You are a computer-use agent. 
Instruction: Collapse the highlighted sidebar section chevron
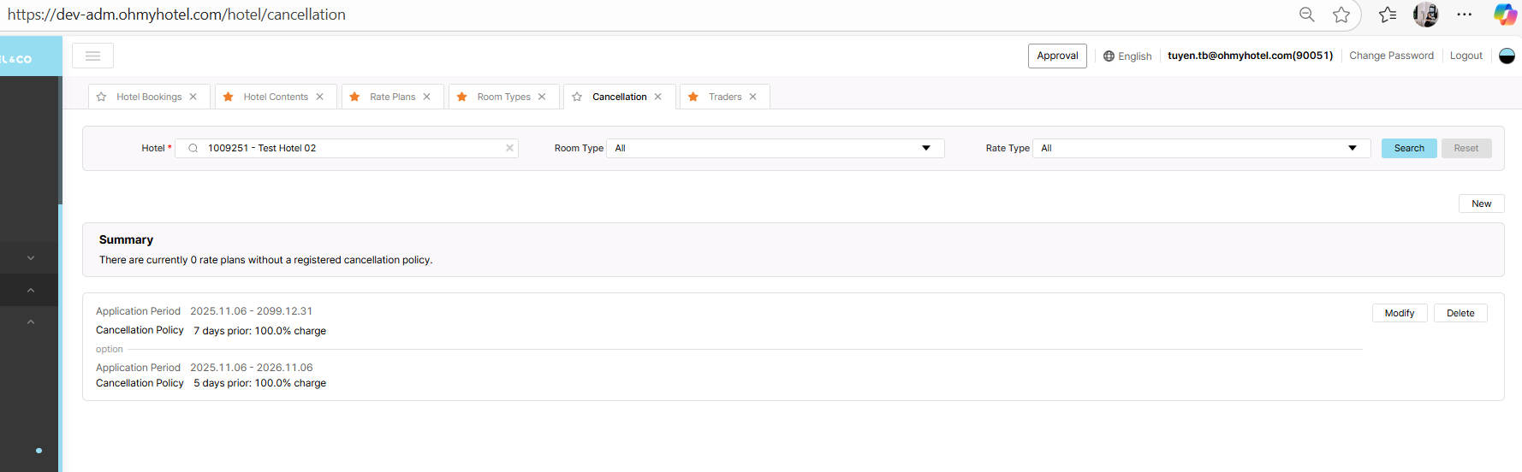pyautogui.click(x=31, y=290)
